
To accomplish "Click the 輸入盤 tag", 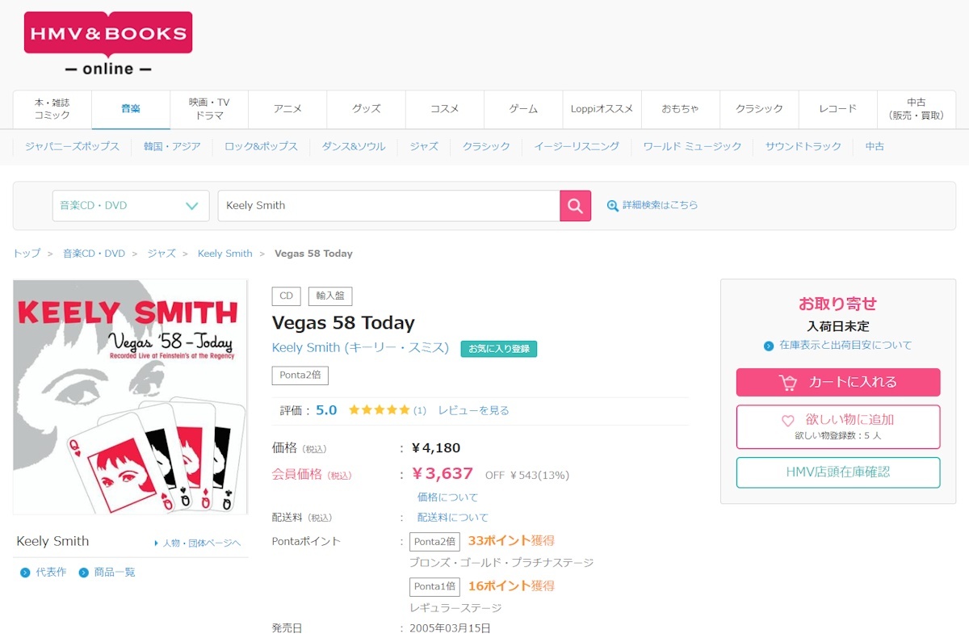I will click(x=330, y=296).
